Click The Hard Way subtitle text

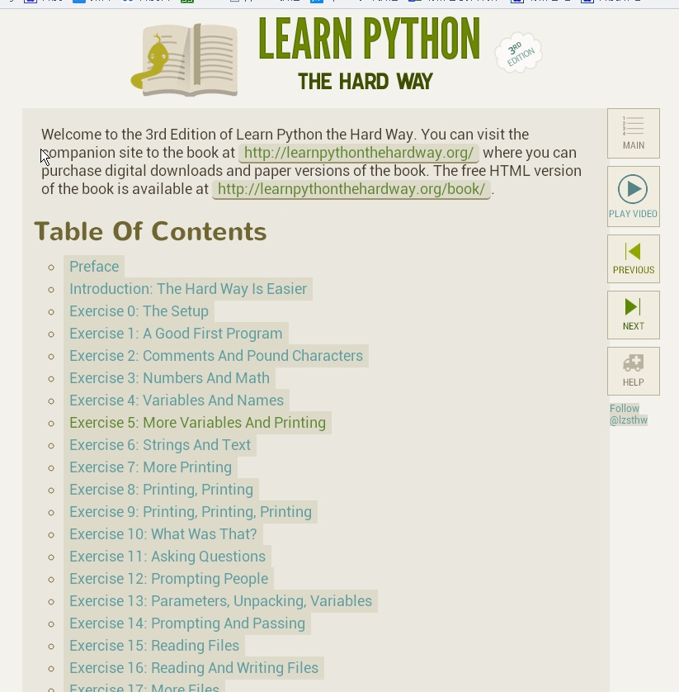[x=365, y=82]
